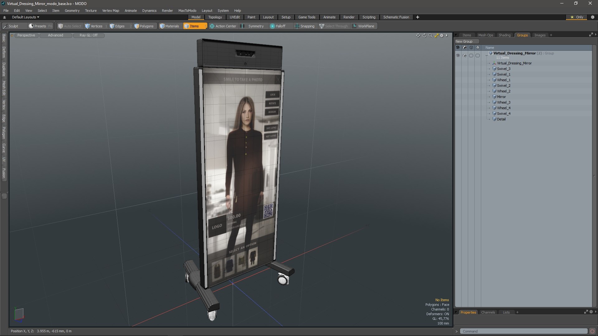Click the layout settings gear at top right

(x=593, y=17)
